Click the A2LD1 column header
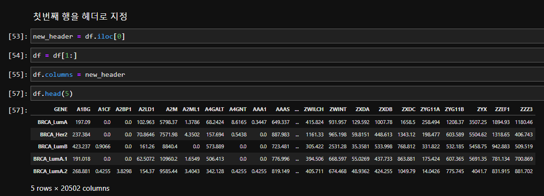This screenshot has width=544, height=196. click(146, 109)
